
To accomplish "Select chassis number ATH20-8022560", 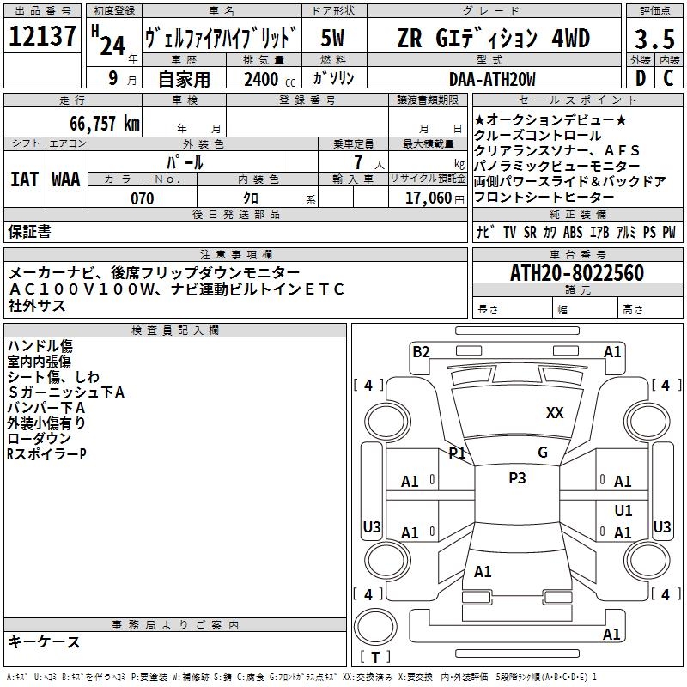I will coord(577,273).
